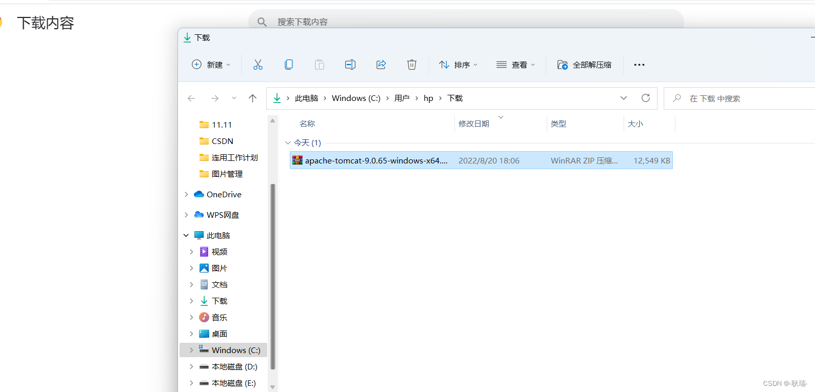Sort by the 大小 column header
This screenshot has width=815, height=392.
(x=635, y=124)
